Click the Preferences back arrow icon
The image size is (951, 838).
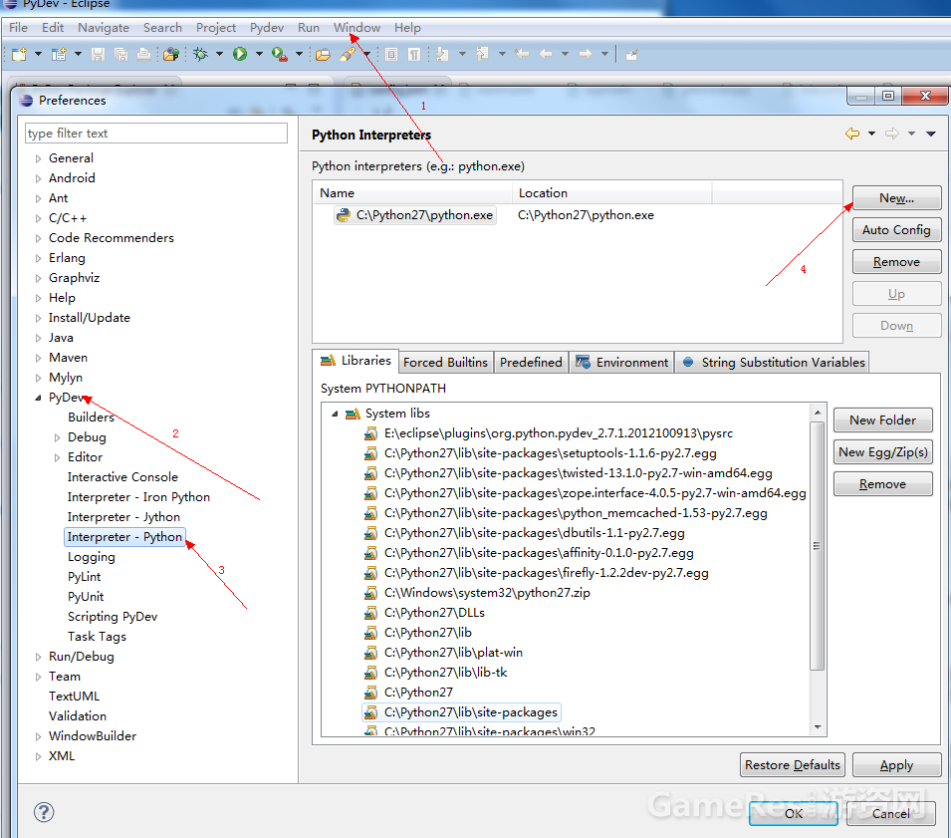[852, 134]
